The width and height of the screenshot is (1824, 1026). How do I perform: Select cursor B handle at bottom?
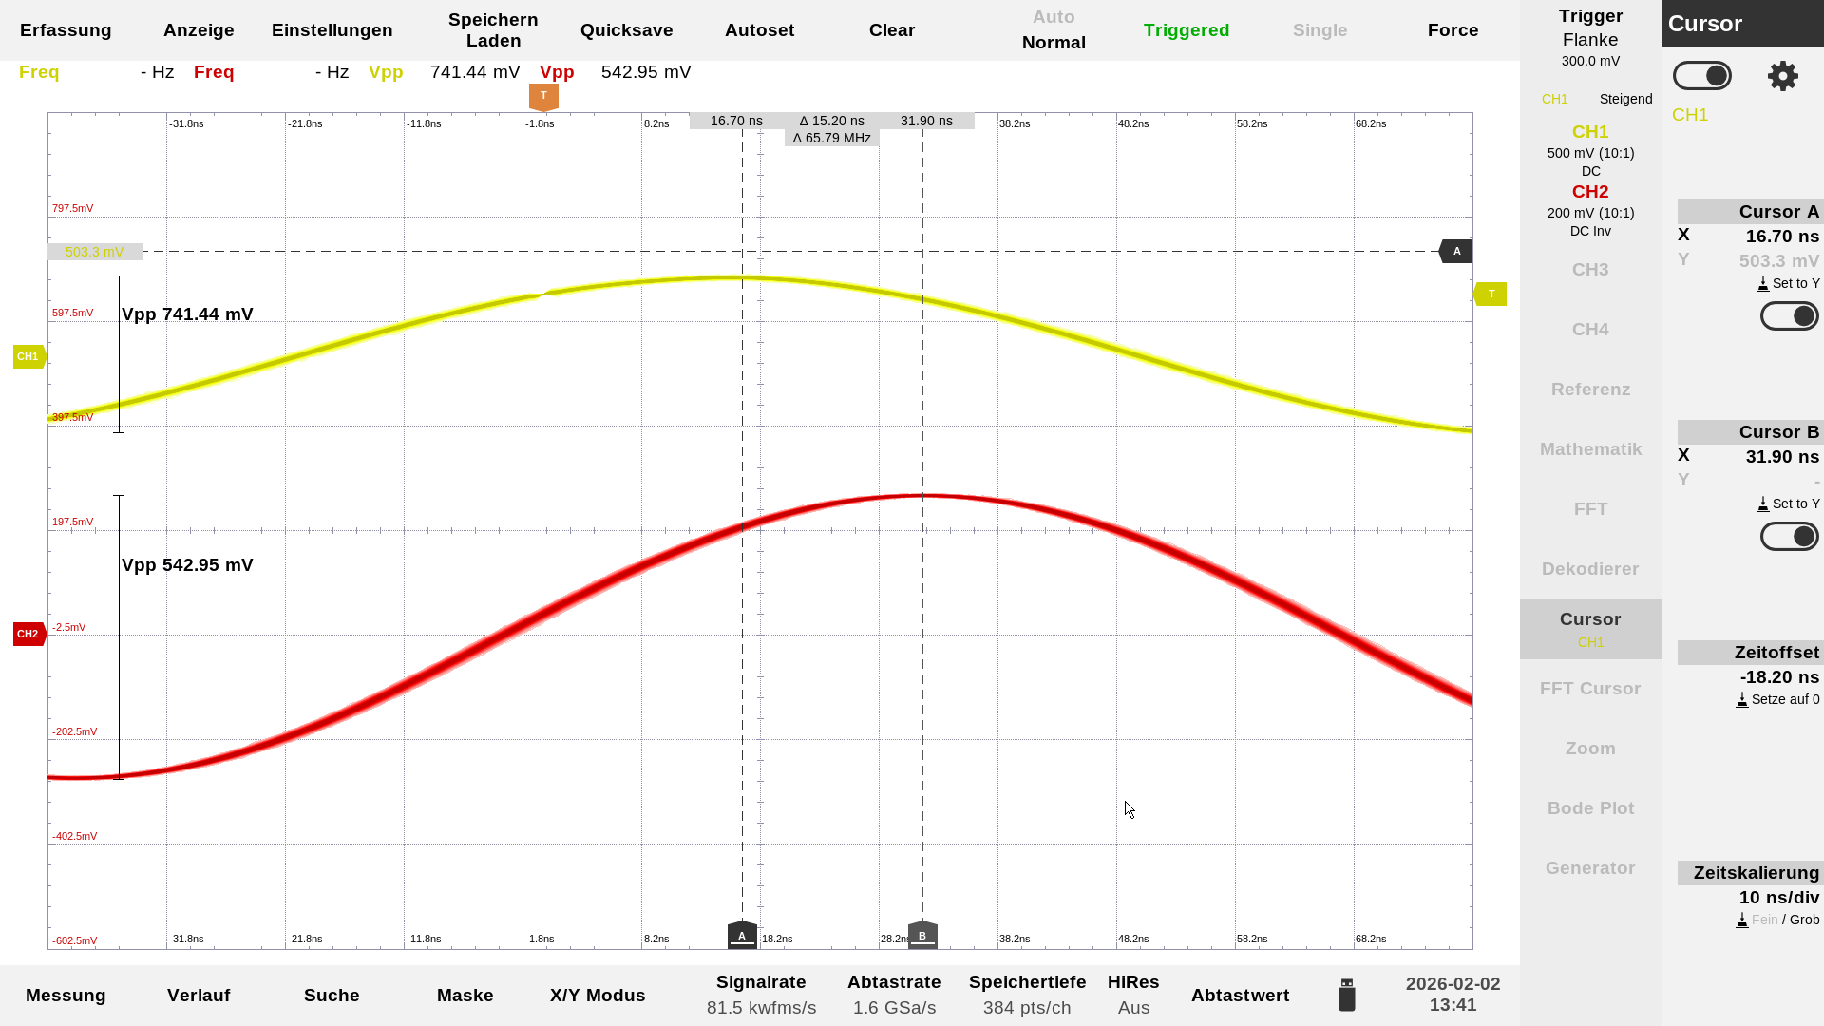(x=922, y=935)
